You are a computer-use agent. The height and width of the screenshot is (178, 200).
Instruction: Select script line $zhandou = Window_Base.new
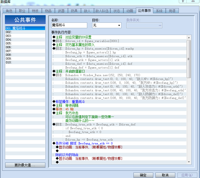point(119,75)
